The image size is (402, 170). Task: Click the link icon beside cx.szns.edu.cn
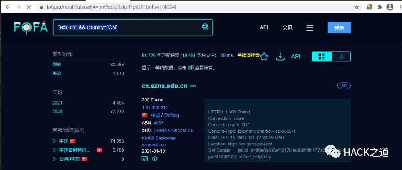point(193,86)
